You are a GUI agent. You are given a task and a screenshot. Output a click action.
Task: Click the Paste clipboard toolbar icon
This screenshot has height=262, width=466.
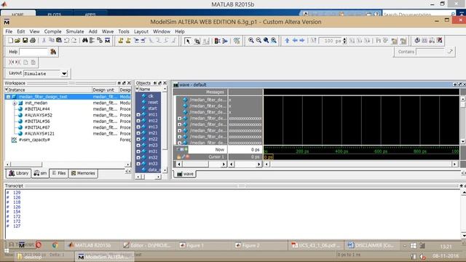[59, 41]
